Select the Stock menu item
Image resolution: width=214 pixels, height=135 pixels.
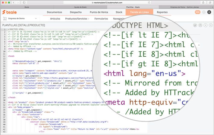[119, 12]
